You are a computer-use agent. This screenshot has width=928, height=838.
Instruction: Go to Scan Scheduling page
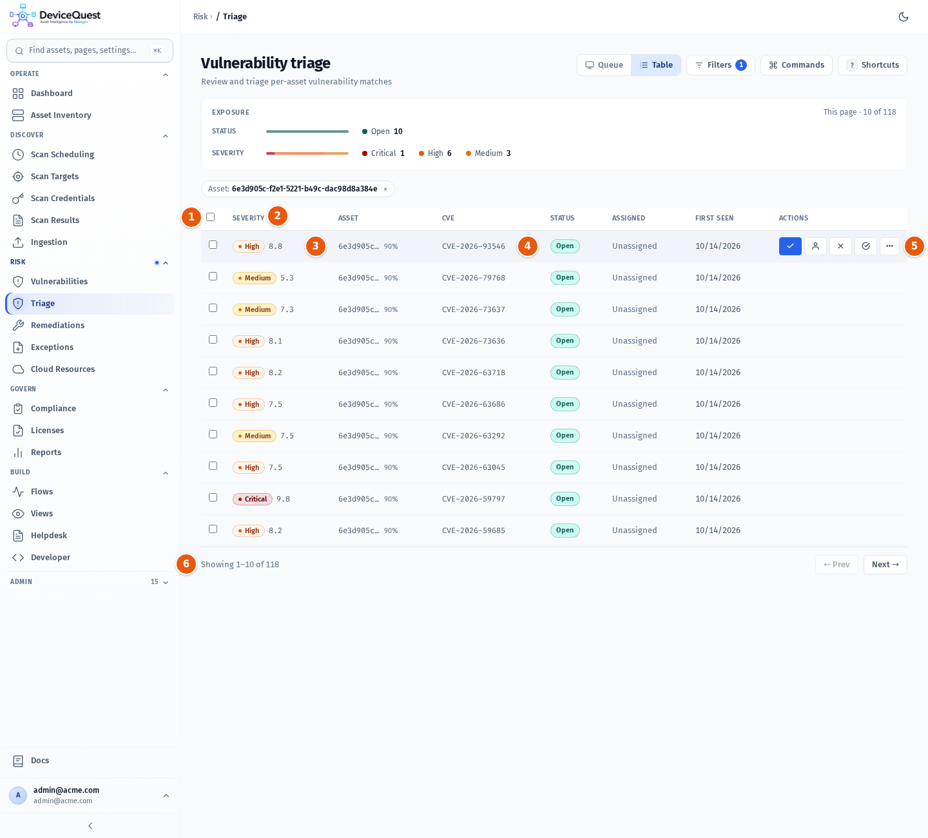click(x=90, y=155)
